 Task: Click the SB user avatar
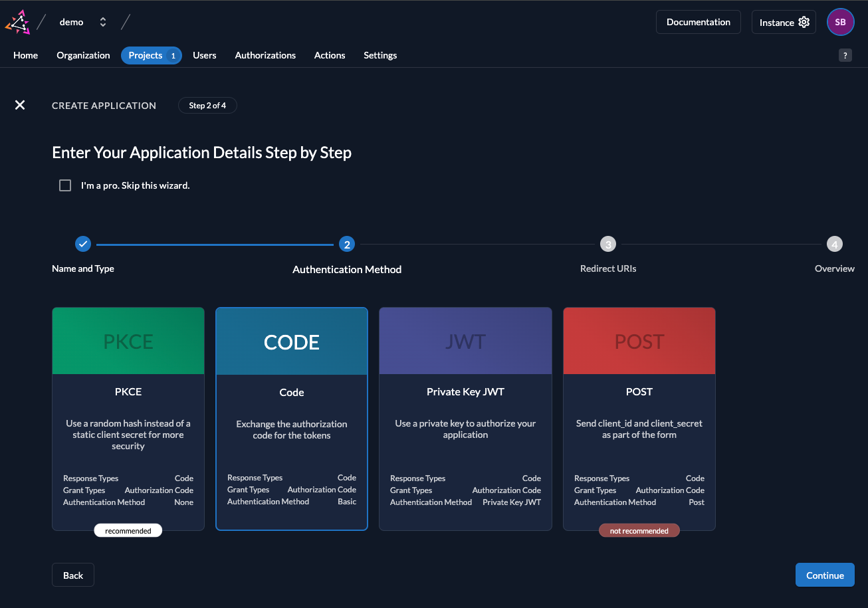pyautogui.click(x=840, y=21)
